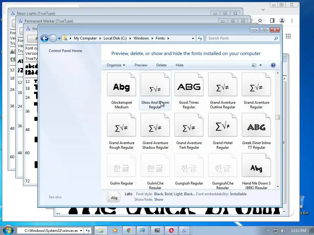314x235 pixels.
Task: Open Fonts help via question mark icon
Action: pos(273,65)
